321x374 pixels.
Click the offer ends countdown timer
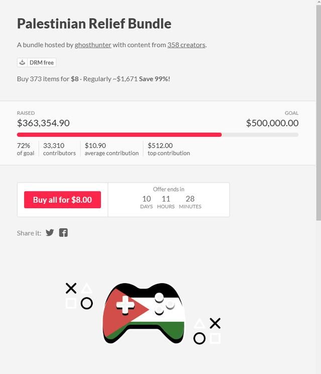click(x=169, y=200)
